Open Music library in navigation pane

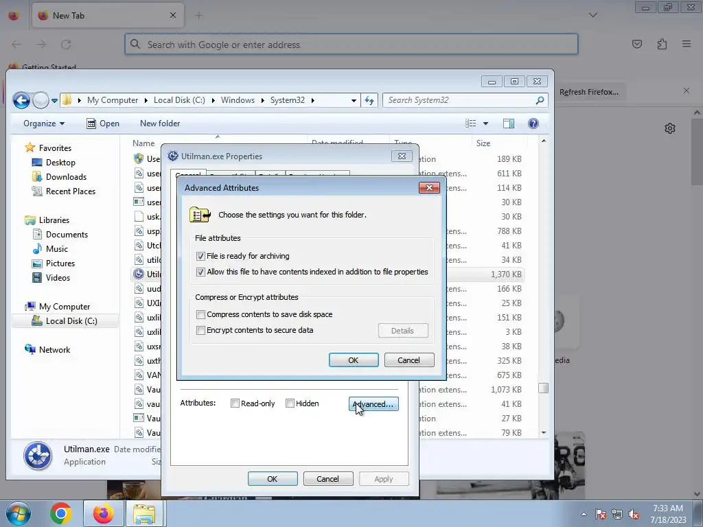pos(50,248)
